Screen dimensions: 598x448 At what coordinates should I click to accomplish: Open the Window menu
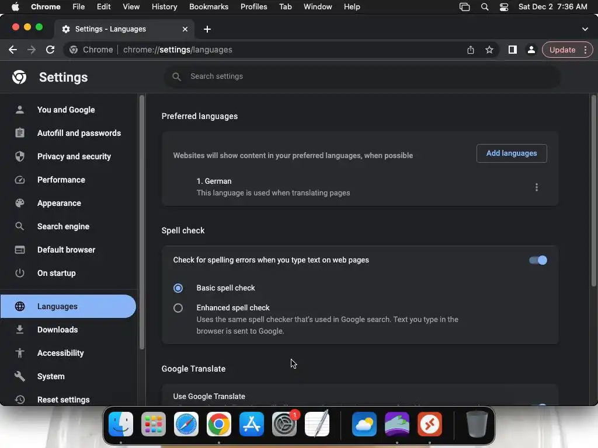[318, 7]
